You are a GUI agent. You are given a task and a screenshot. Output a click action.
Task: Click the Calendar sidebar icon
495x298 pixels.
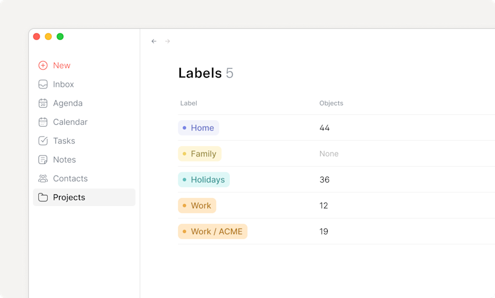[x=43, y=122]
